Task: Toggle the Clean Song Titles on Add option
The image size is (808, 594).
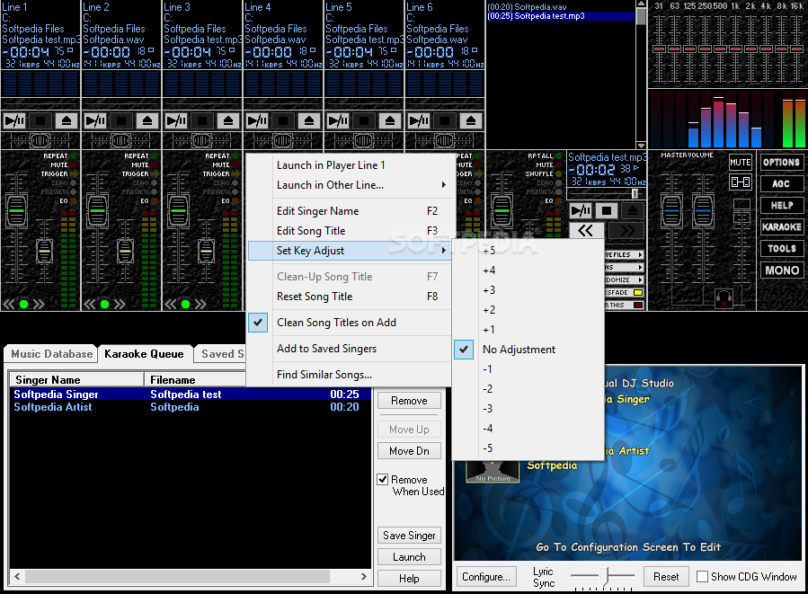Action: pos(350,323)
